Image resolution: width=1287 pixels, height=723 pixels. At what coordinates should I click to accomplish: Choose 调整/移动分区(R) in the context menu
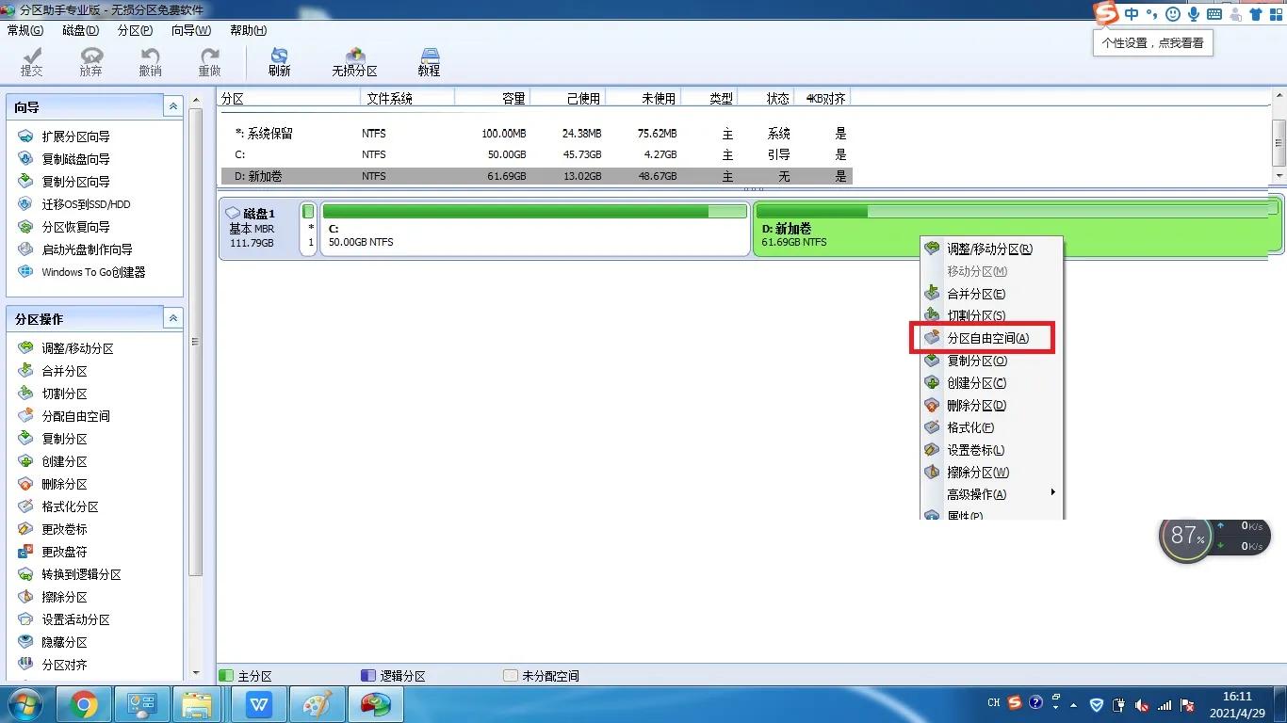(991, 249)
